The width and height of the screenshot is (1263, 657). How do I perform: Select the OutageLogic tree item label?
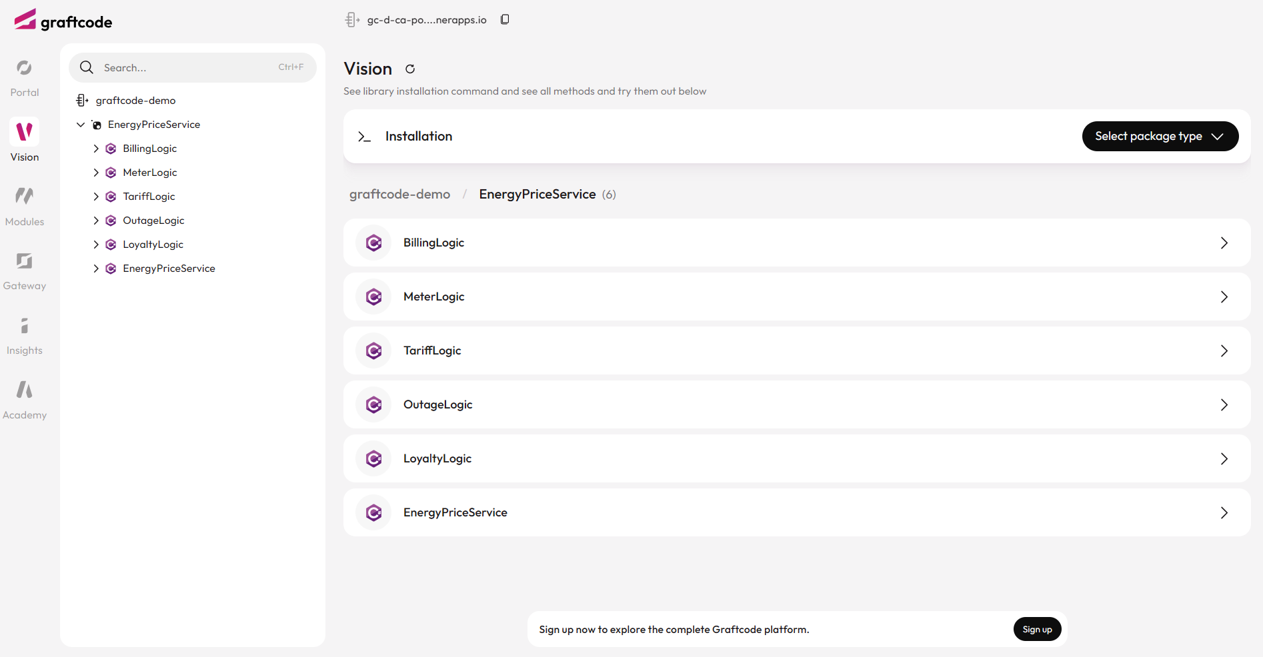point(153,221)
